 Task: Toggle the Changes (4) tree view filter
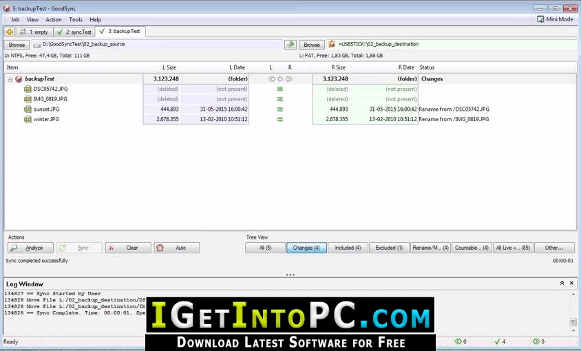(x=306, y=248)
